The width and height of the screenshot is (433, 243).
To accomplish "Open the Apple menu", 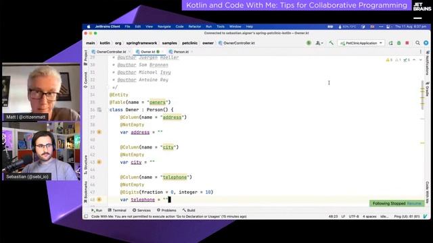I will [89, 27].
